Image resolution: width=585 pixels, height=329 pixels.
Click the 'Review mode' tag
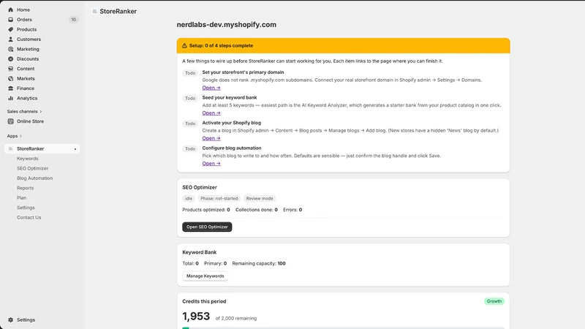(260, 198)
